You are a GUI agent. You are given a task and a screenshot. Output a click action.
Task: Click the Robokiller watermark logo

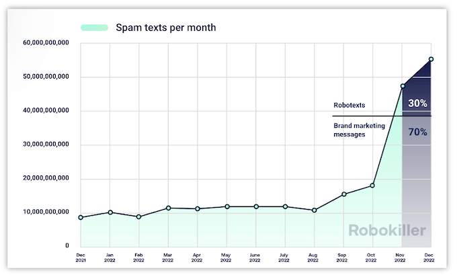click(x=386, y=231)
